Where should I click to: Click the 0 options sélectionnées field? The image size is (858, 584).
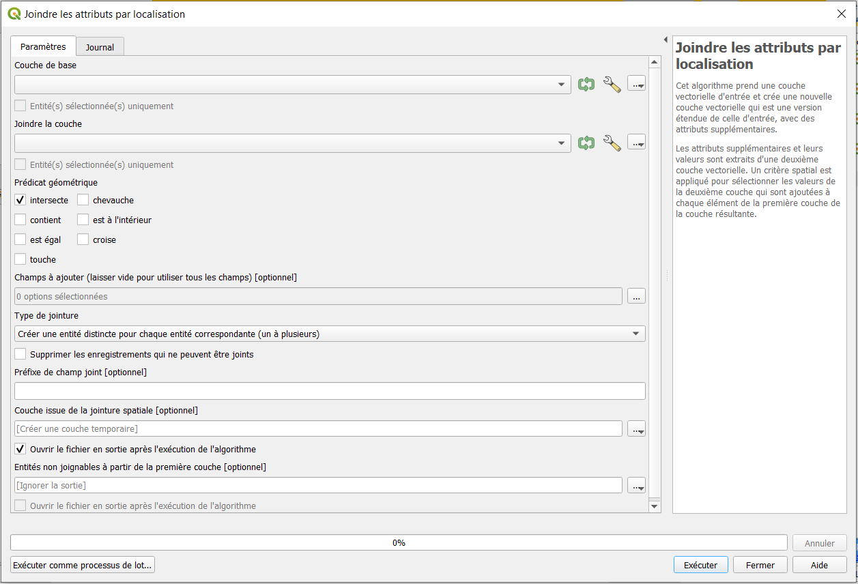[x=318, y=297]
